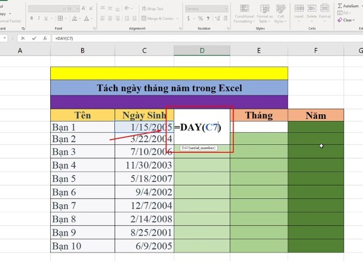Viewport: 363px width, 261px height.
Task: Click the Merge & Center button
Action: tap(157, 18)
